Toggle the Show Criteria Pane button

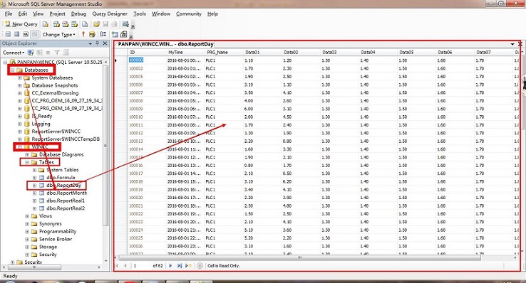pos(16,34)
